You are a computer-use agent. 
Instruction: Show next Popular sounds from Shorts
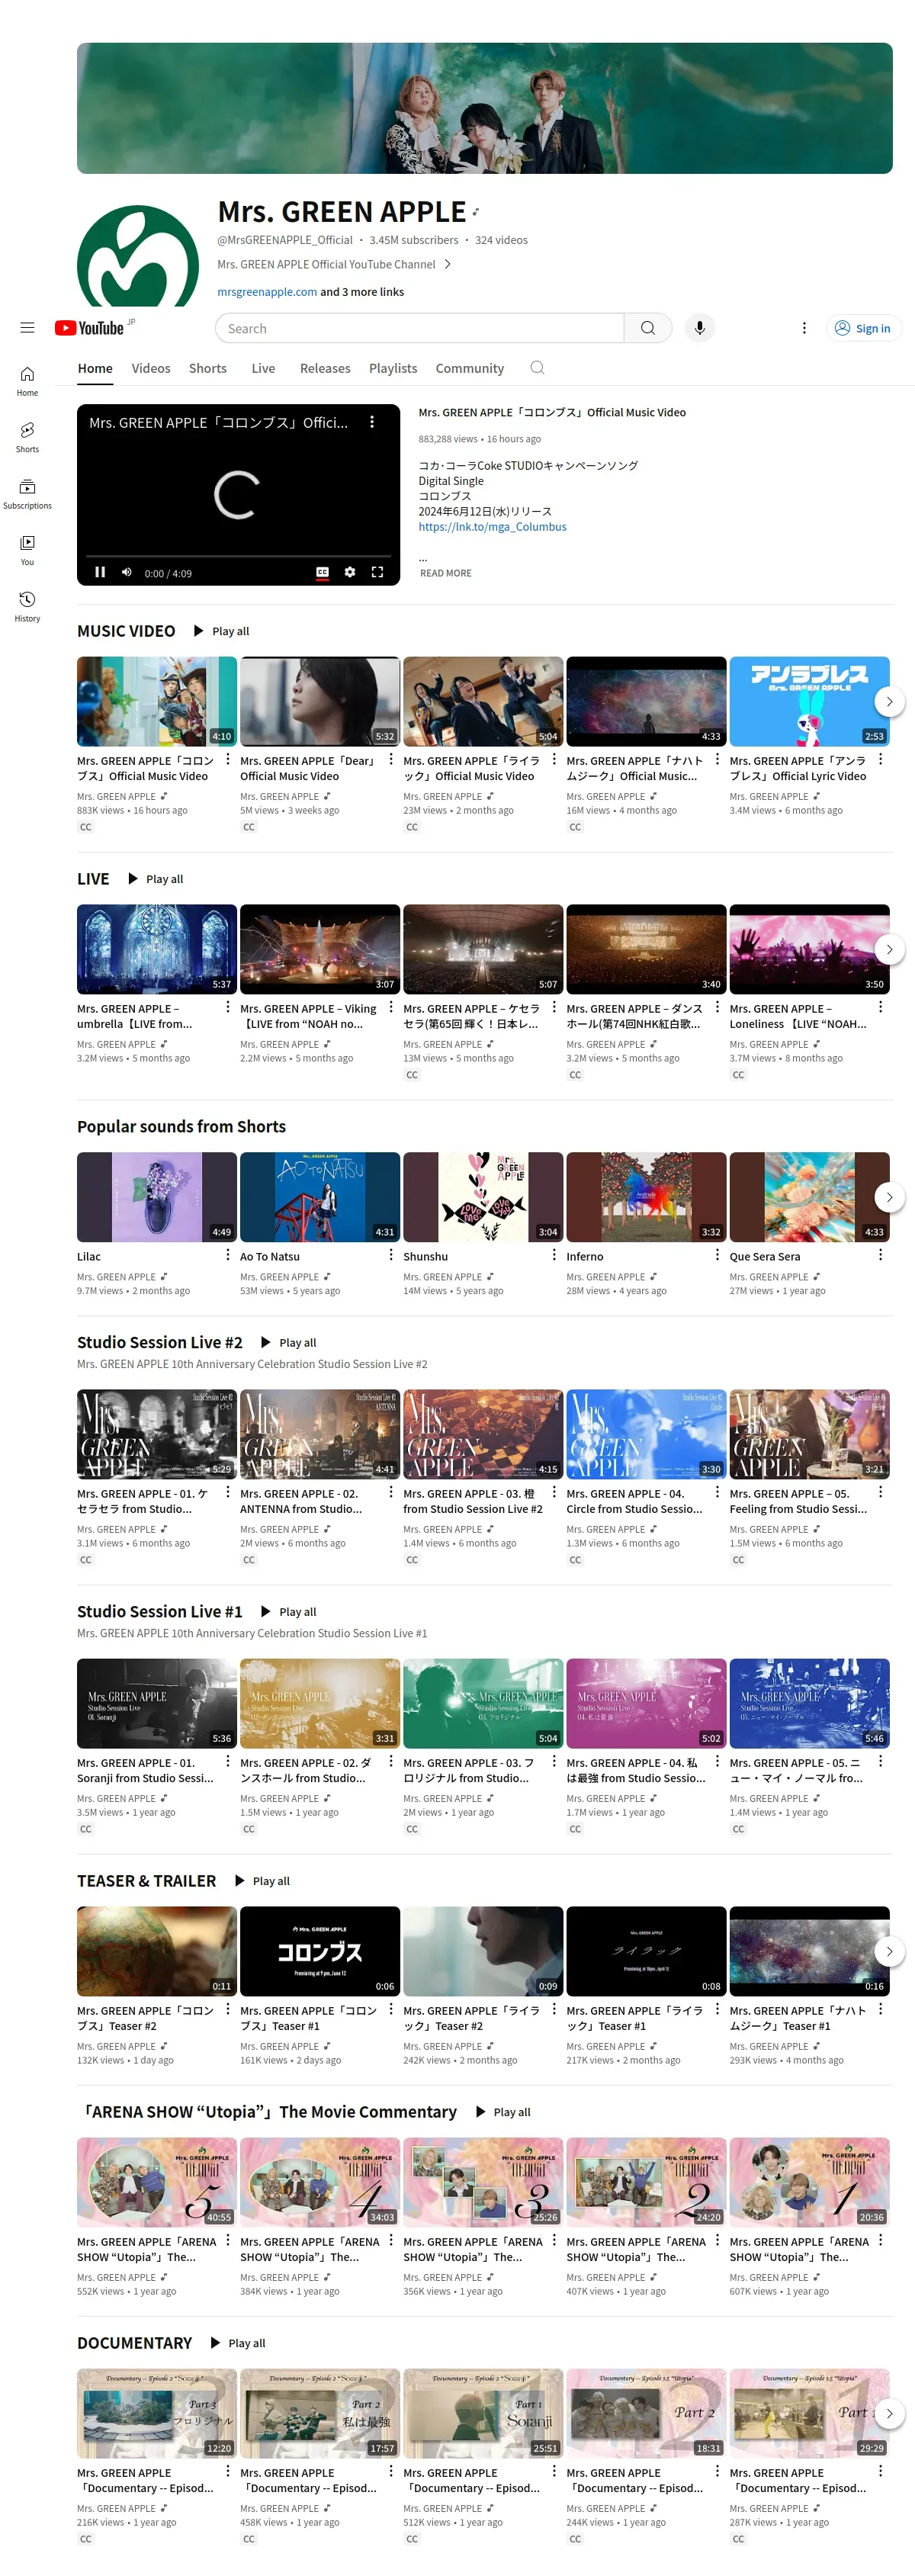(x=889, y=1197)
